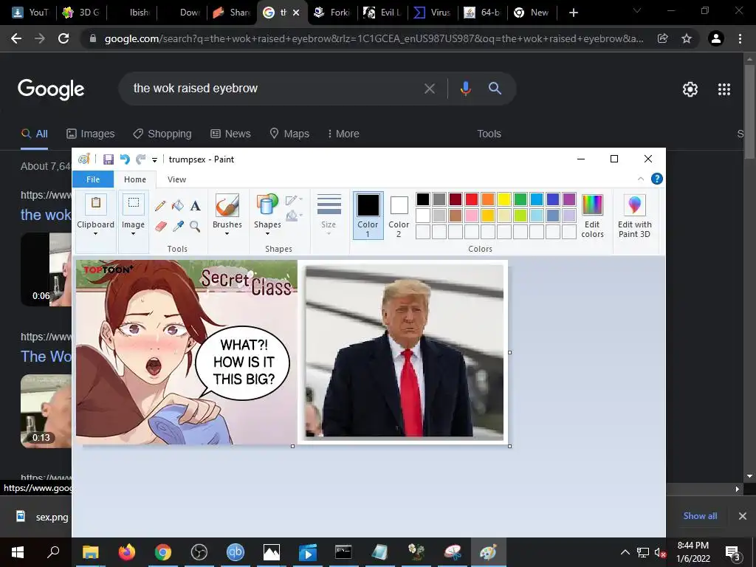Open Google Maps results tab
Screen dimensions: 756x567
coord(289,134)
